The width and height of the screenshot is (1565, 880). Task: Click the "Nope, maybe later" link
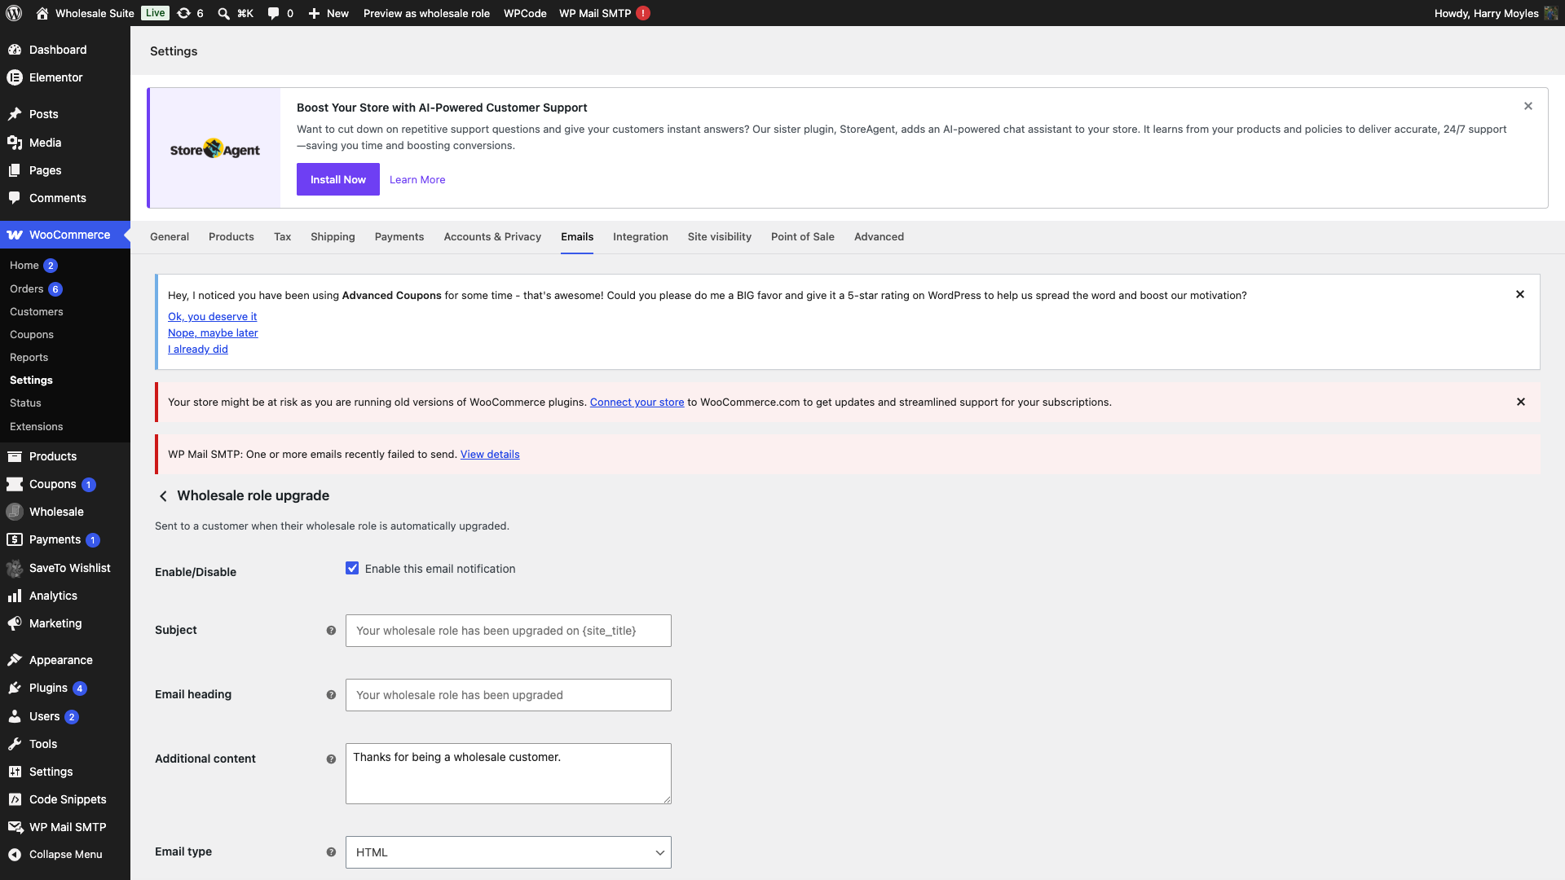point(213,333)
